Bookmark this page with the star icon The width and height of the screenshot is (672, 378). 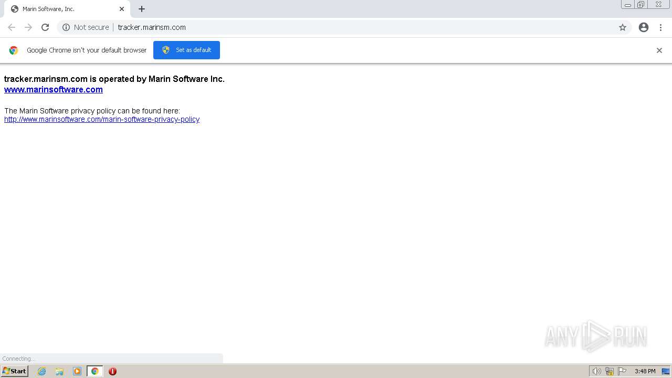point(623,27)
